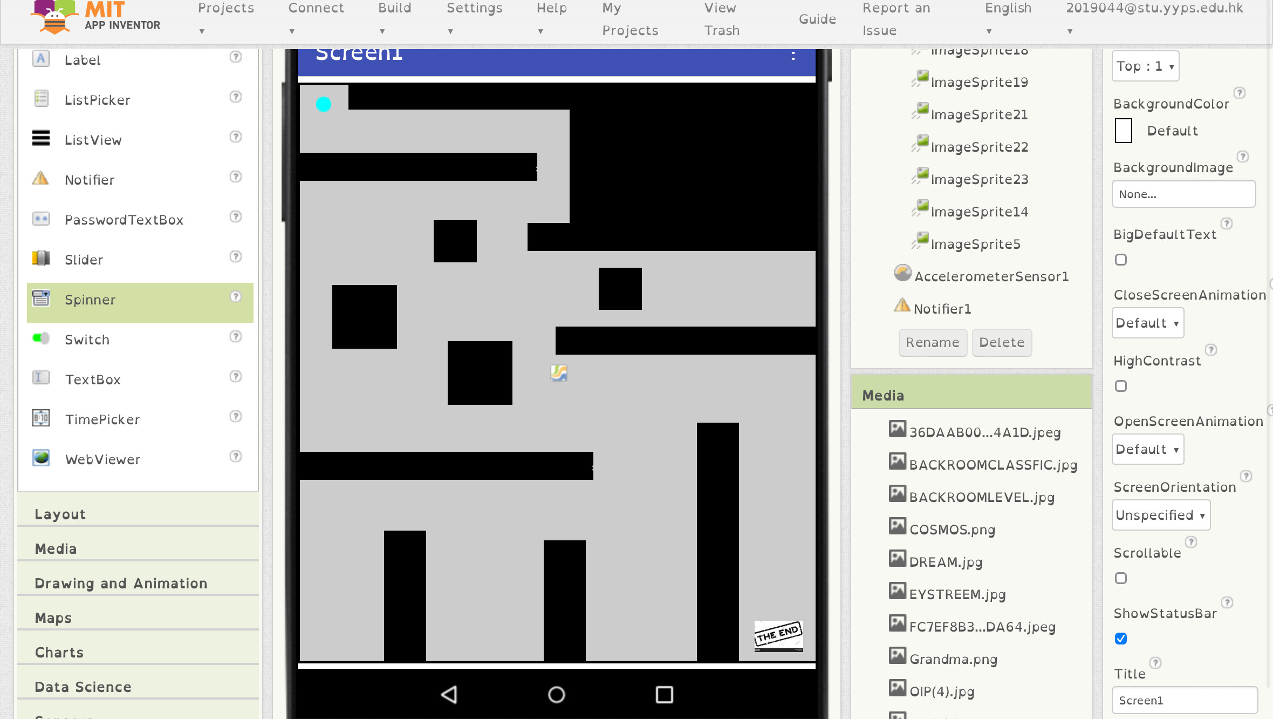Image resolution: width=1273 pixels, height=719 pixels.
Task: Select the WebViewer globe icon
Action: 41,458
